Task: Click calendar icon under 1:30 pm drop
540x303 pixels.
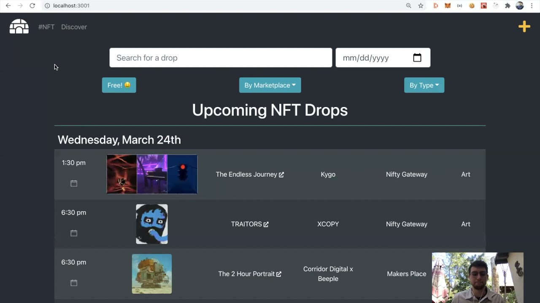Action: (x=74, y=183)
